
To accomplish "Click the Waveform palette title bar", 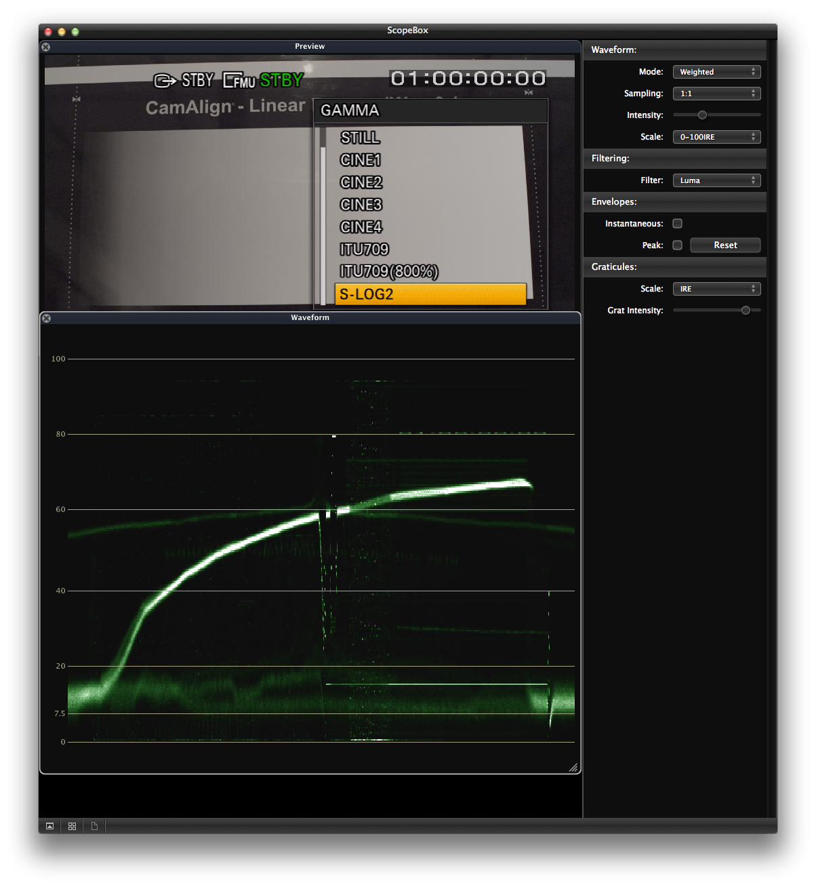I will click(310, 318).
